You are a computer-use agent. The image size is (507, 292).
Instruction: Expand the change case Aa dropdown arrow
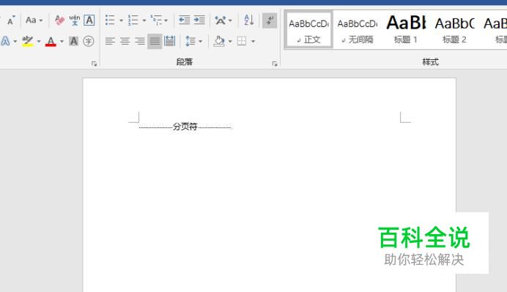click(x=41, y=20)
